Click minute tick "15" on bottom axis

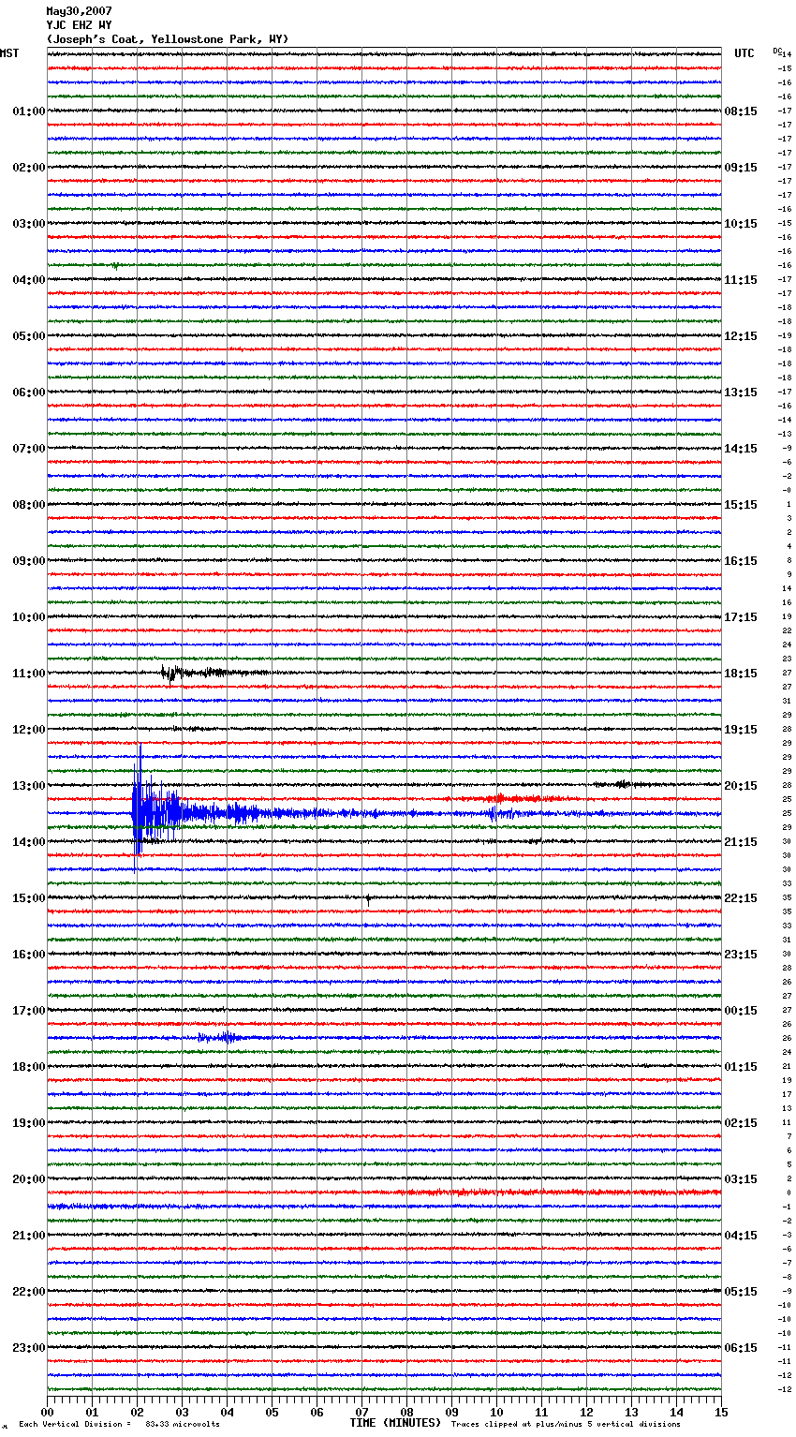[721, 1412]
